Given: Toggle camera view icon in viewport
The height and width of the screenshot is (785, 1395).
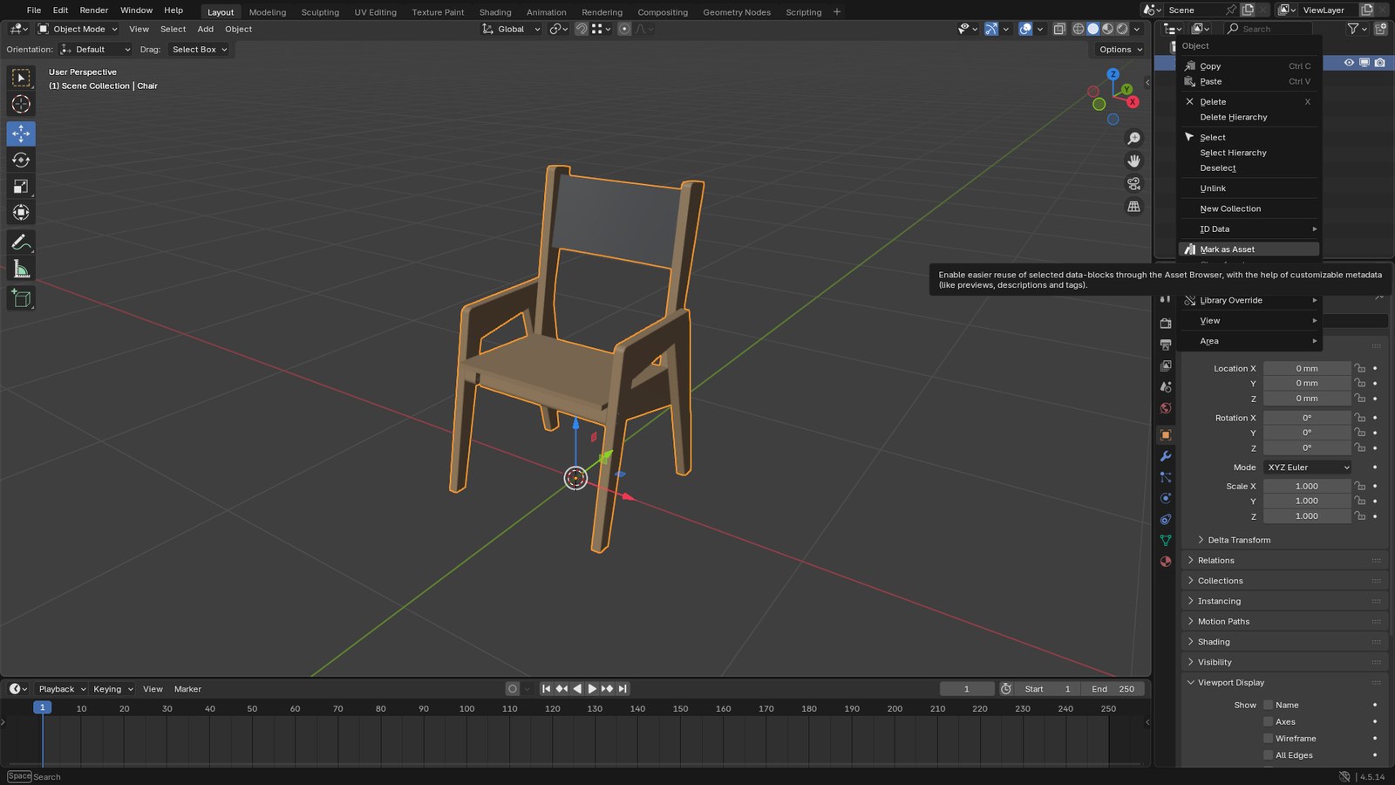Looking at the screenshot, I should 1133,183.
